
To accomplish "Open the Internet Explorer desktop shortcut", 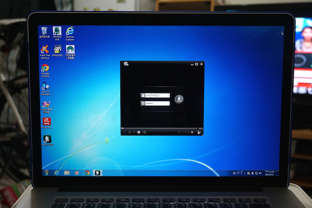I will (x=70, y=34).
